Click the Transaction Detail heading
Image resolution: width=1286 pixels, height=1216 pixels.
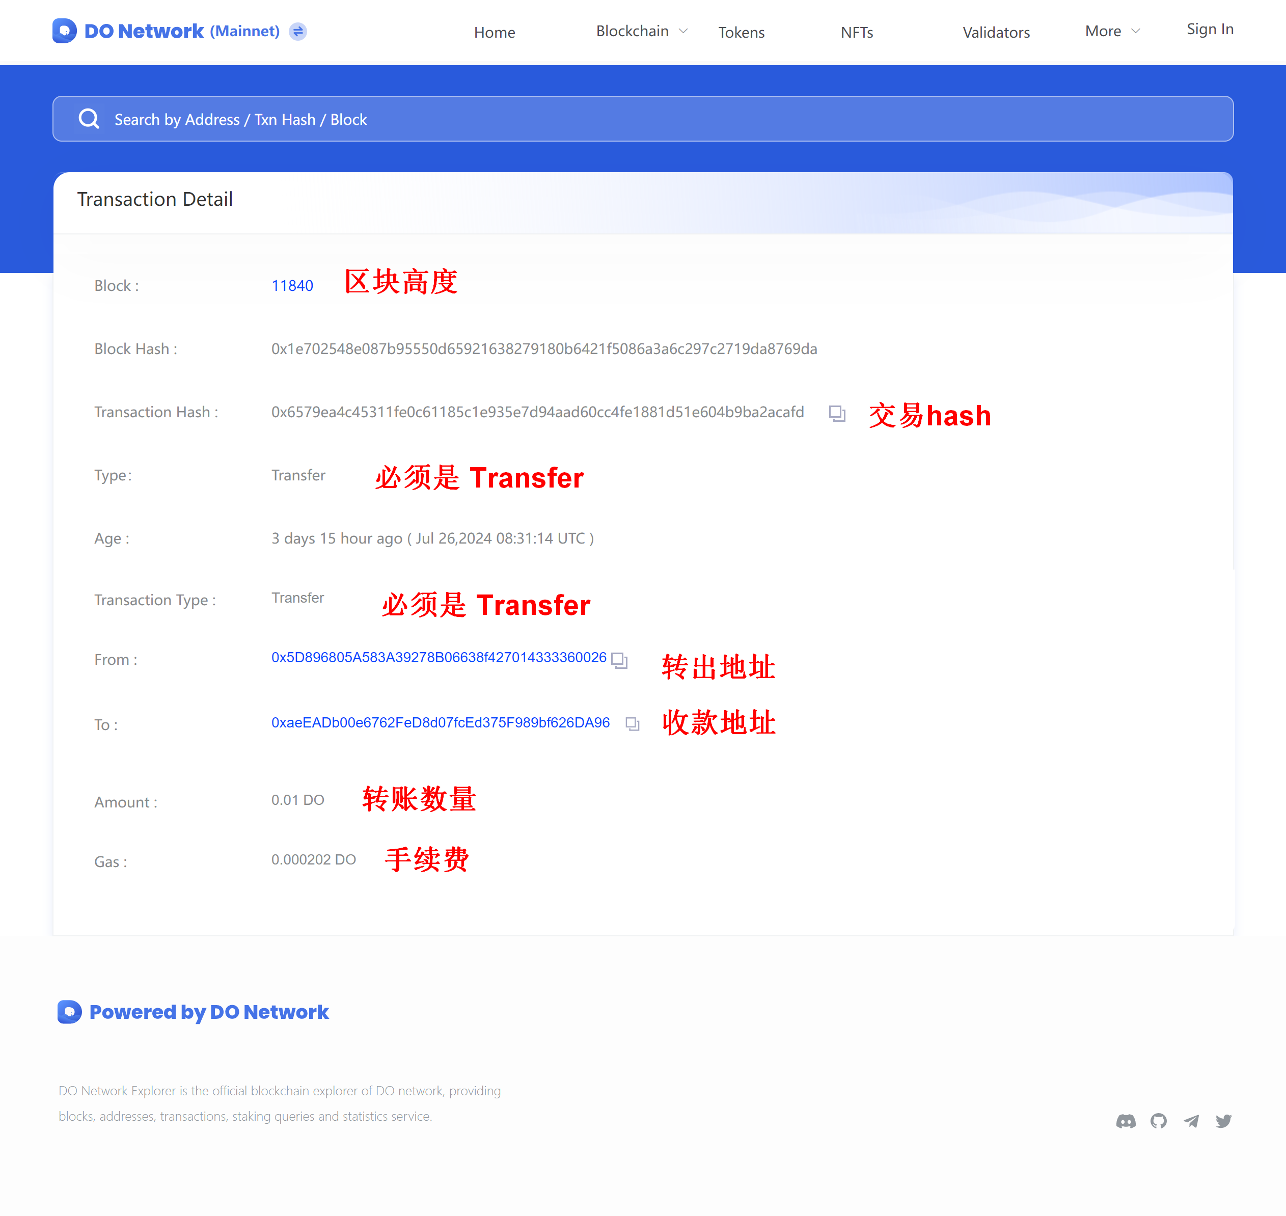[155, 199]
